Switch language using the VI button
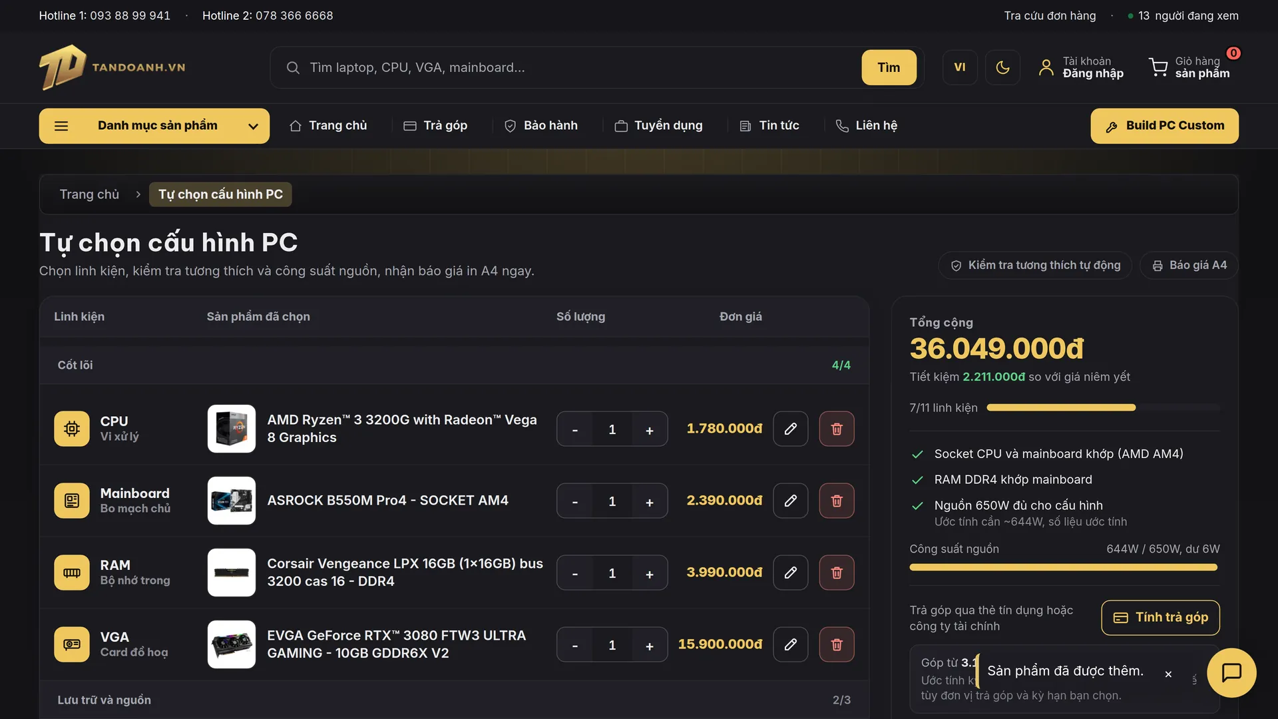1278x719 pixels. (960, 67)
